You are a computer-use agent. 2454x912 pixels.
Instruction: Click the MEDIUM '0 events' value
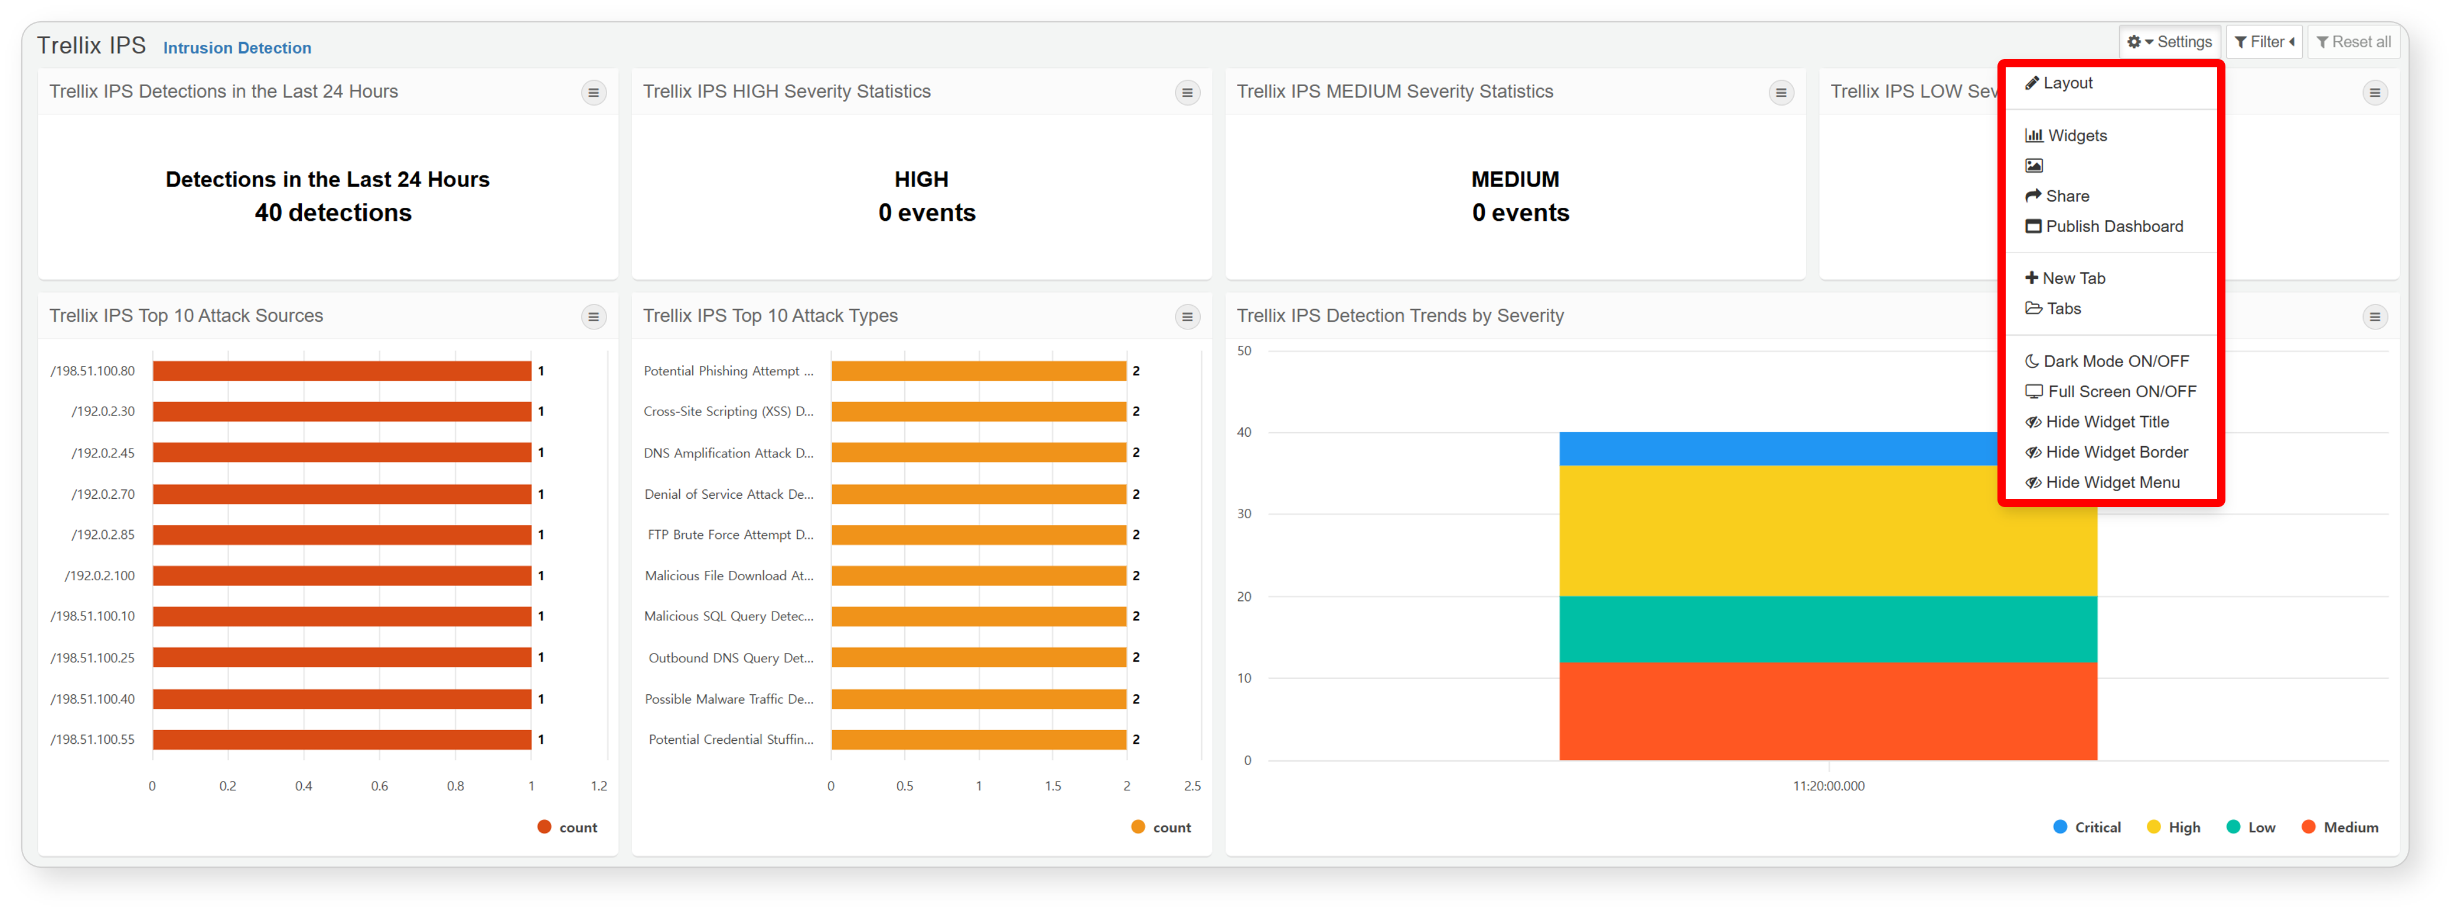coord(1520,213)
